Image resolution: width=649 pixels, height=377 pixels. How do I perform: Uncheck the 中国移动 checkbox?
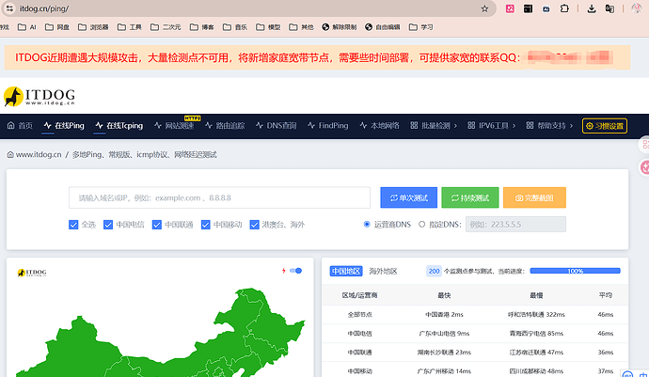click(x=206, y=225)
